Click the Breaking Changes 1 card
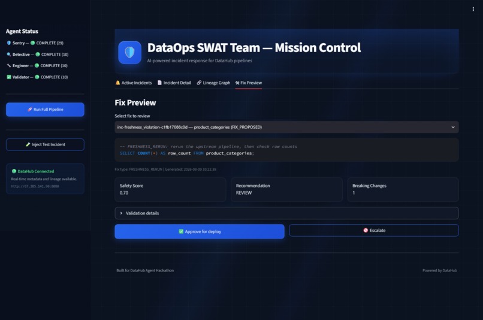 pyautogui.click(x=403, y=189)
